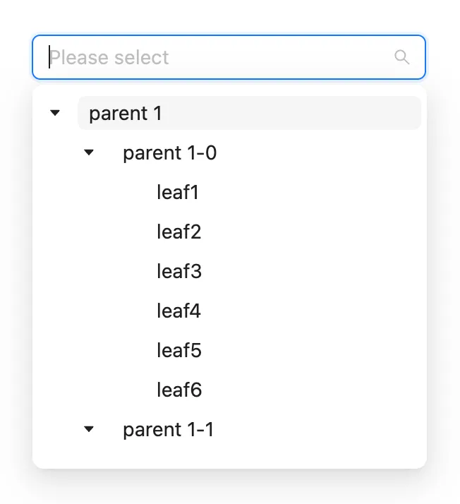Image resolution: width=460 pixels, height=504 pixels.
Task: Select leaf1 in the tree
Action: click(178, 193)
